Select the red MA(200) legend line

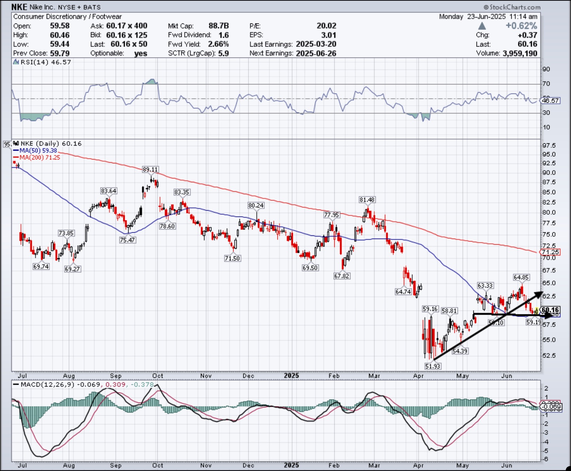point(16,158)
